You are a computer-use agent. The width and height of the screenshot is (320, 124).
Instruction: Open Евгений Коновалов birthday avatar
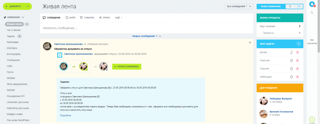tap(263, 114)
